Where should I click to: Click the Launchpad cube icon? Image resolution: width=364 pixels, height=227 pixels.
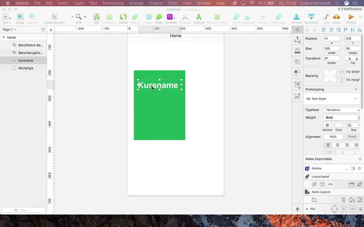[322, 184]
